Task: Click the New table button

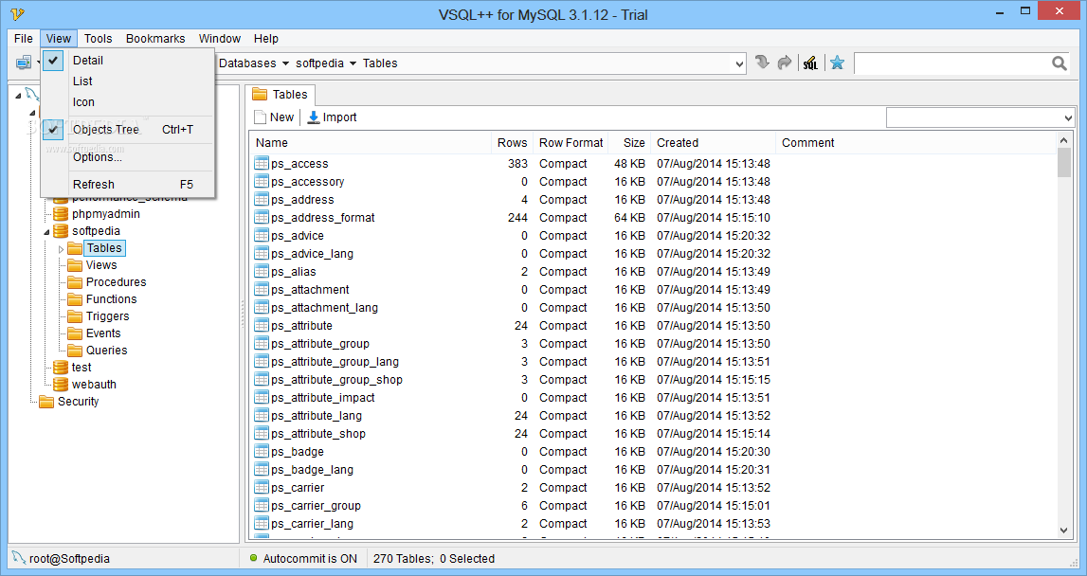Action: coord(274,117)
